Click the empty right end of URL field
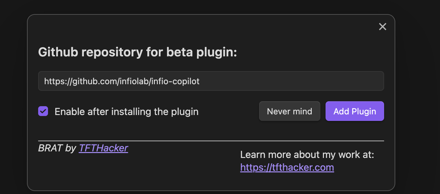This screenshot has width=440, height=194. 329,81
